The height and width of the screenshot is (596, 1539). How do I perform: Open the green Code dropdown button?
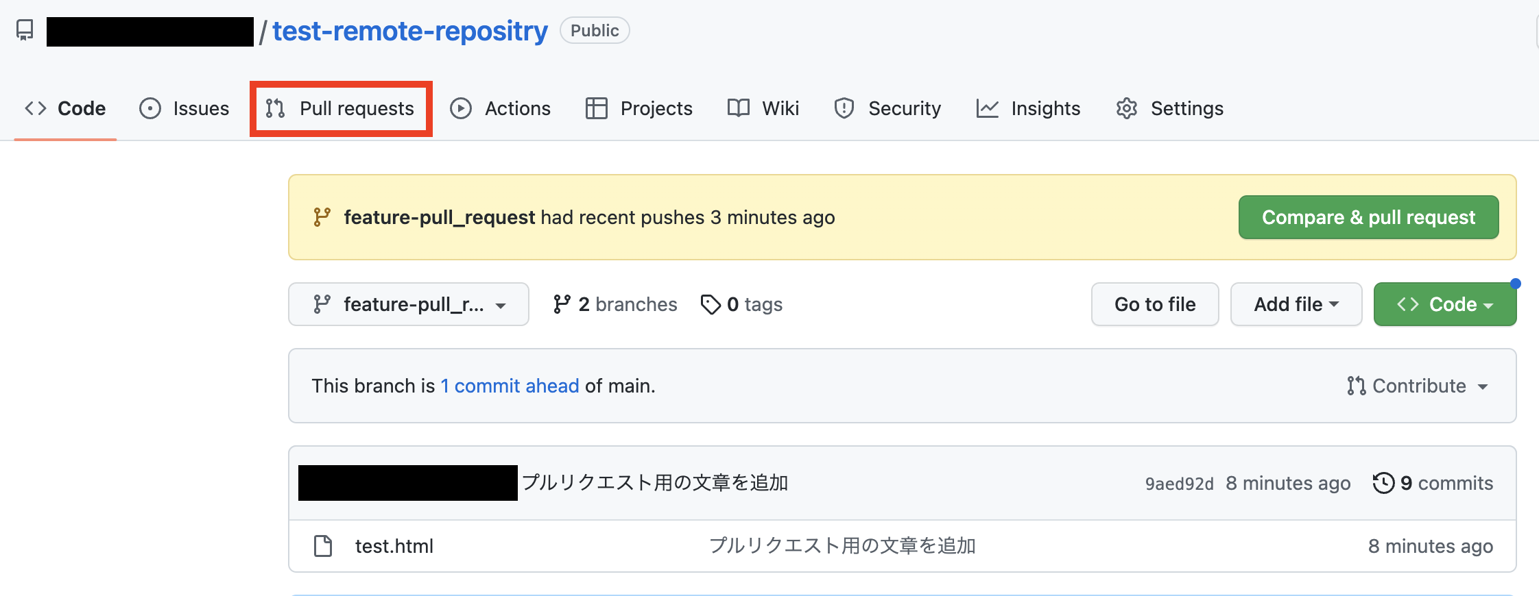click(x=1445, y=304)
